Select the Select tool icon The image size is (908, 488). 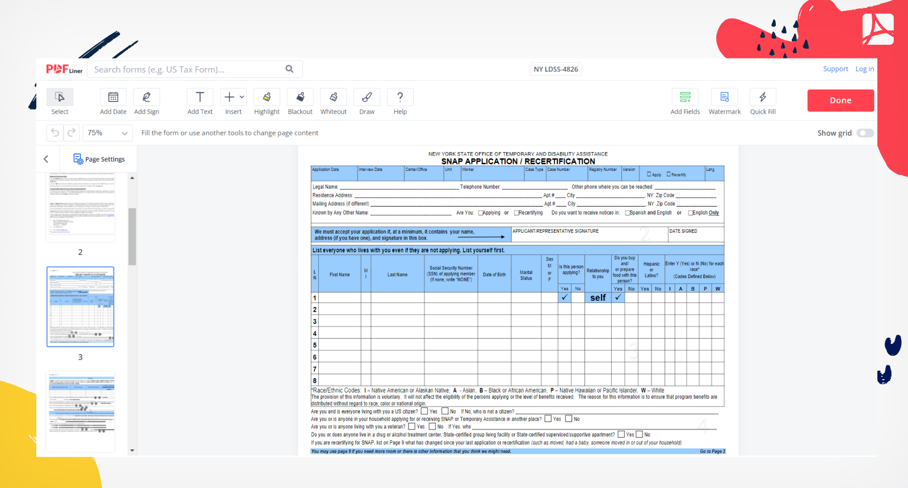click(x=60, y=97)
